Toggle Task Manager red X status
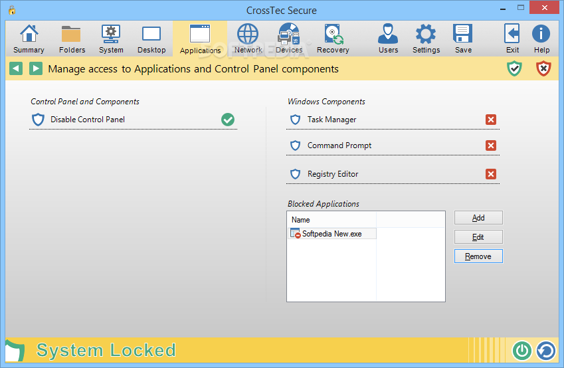Screen dimensions: 564x368 point(491,120)
